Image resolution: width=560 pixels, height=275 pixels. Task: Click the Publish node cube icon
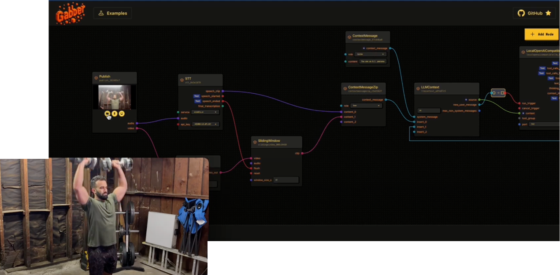pos(96,78)
